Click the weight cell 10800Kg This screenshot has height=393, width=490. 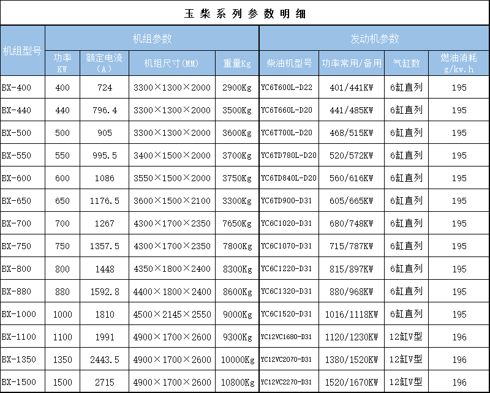pyautogui.click(x=238, y=382)
